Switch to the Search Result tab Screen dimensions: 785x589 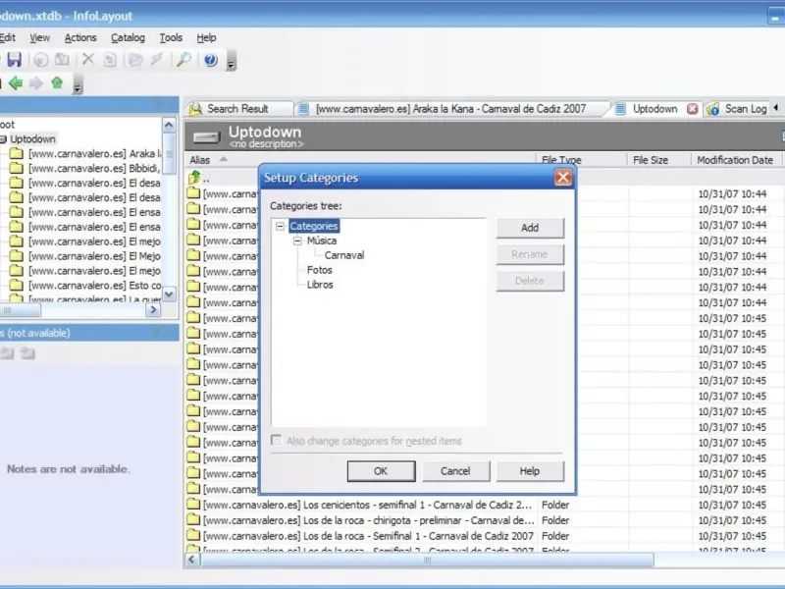238,109
